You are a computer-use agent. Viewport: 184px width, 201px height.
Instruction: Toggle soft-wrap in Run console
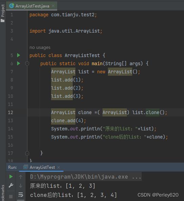tap(21, 195)
